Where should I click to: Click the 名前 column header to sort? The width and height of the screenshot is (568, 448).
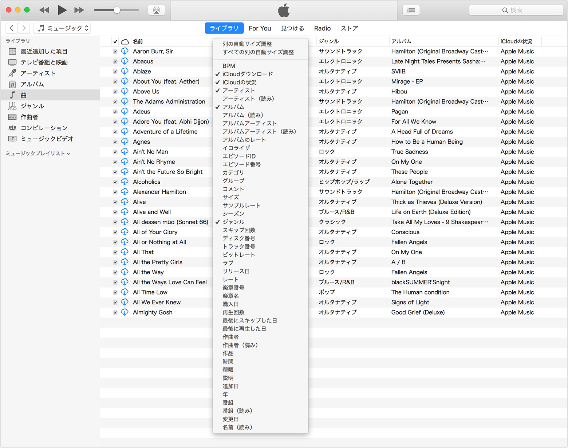click(x=138, y=41)
